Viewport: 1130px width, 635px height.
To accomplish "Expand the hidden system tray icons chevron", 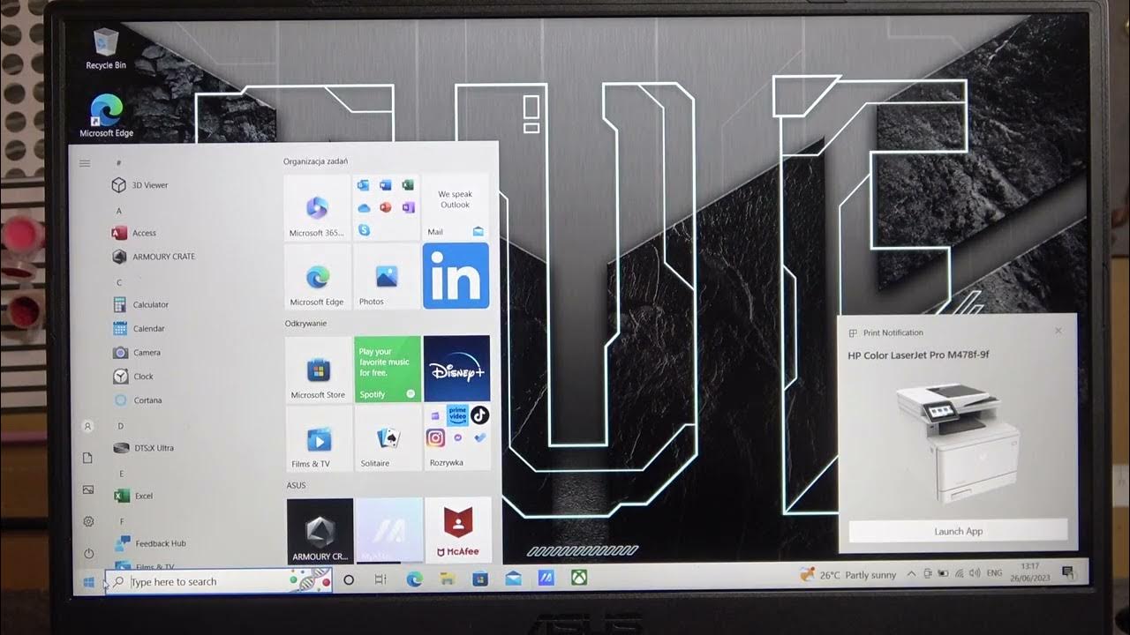I will click(x=911, y=574).
